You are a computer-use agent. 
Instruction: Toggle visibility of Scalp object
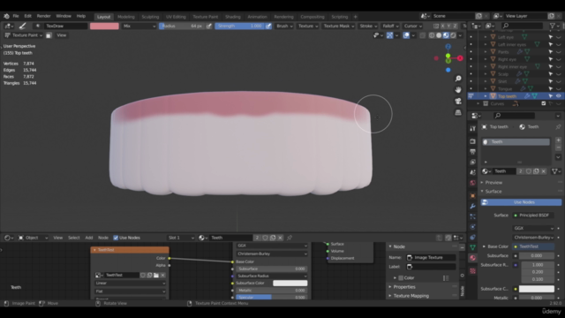[558, 74]
